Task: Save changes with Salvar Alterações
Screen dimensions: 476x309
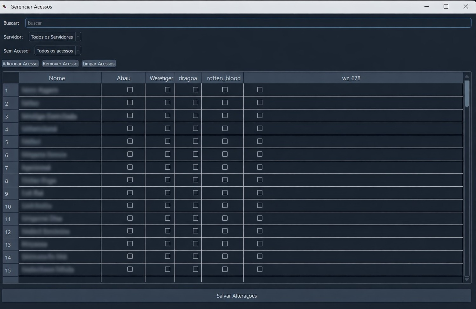Action: pos(236,296)
